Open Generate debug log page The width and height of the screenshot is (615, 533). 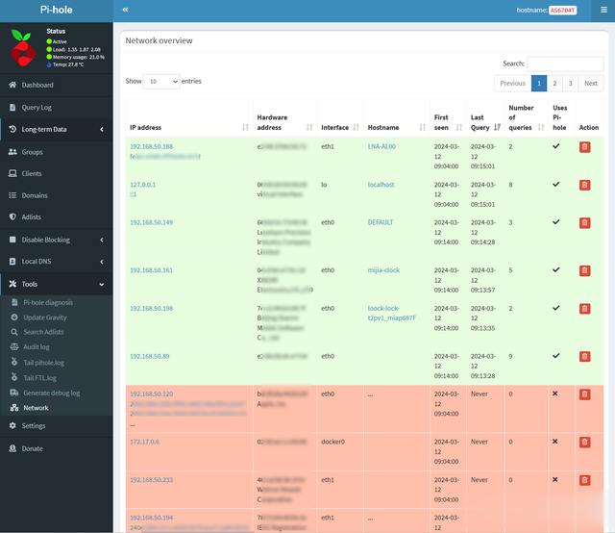point(51,393)
